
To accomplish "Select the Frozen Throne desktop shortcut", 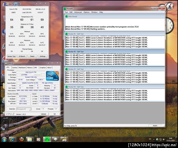I will [6, 129].
